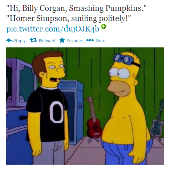Open the pic.twitter.com/dujOJK4b link
Viewport: 170px width, 169px height.
(x=53, y=29)
